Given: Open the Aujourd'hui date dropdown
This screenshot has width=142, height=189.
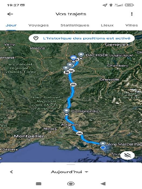Looking at the screenshot, I should click(x=70, y=172).
